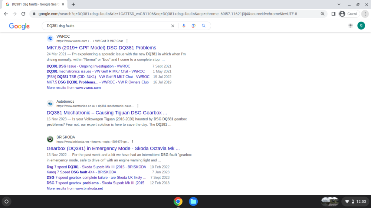
Task: Click the BRISKODA site favicon
Action: click(x=50, y=139)
